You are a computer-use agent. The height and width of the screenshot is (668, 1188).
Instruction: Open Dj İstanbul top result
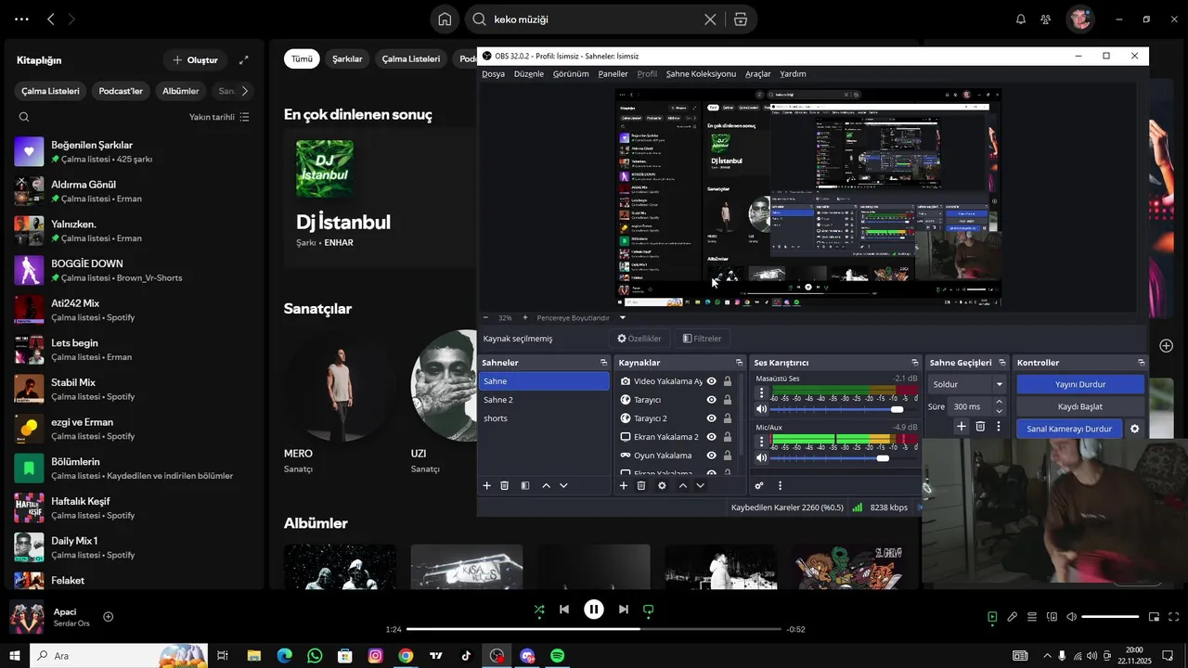[x=380, y=197]
